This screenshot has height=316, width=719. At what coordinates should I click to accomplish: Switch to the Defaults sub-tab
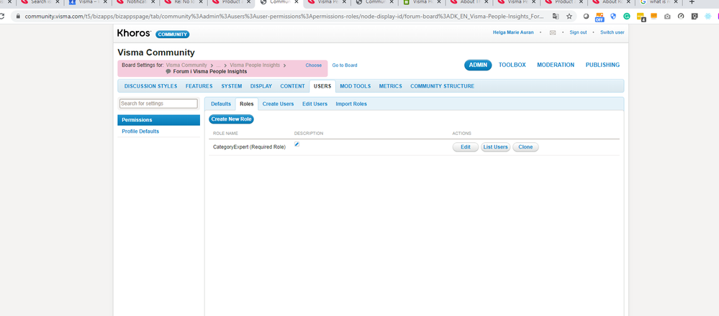click(220, 104)
